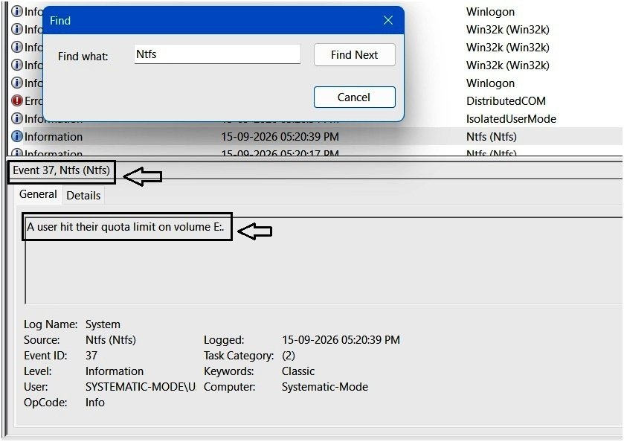Click the Logged date value
Screen dimensions: 624x442
click(x=341, y=340)
